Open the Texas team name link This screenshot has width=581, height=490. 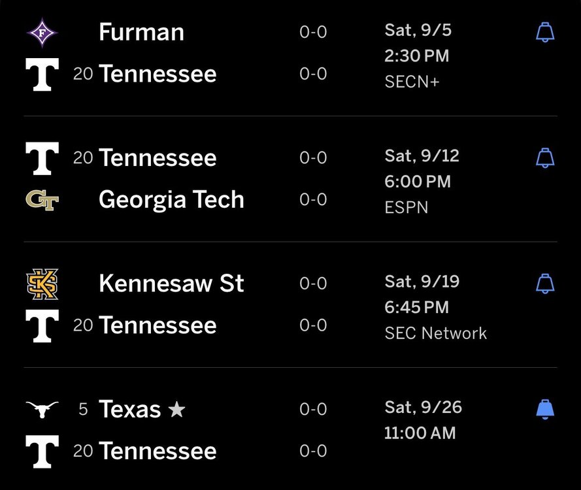click(129, 409)
